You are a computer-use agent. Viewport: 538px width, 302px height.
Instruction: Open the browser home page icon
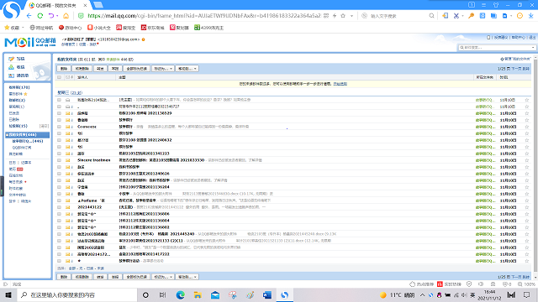click(x=66, y=16)
